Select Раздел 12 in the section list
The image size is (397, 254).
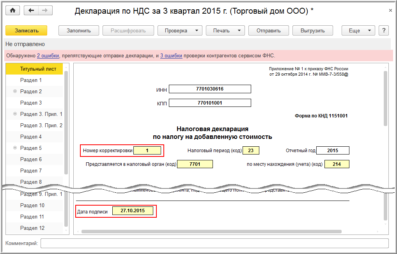pyautogui.click(x=34, y=228)
